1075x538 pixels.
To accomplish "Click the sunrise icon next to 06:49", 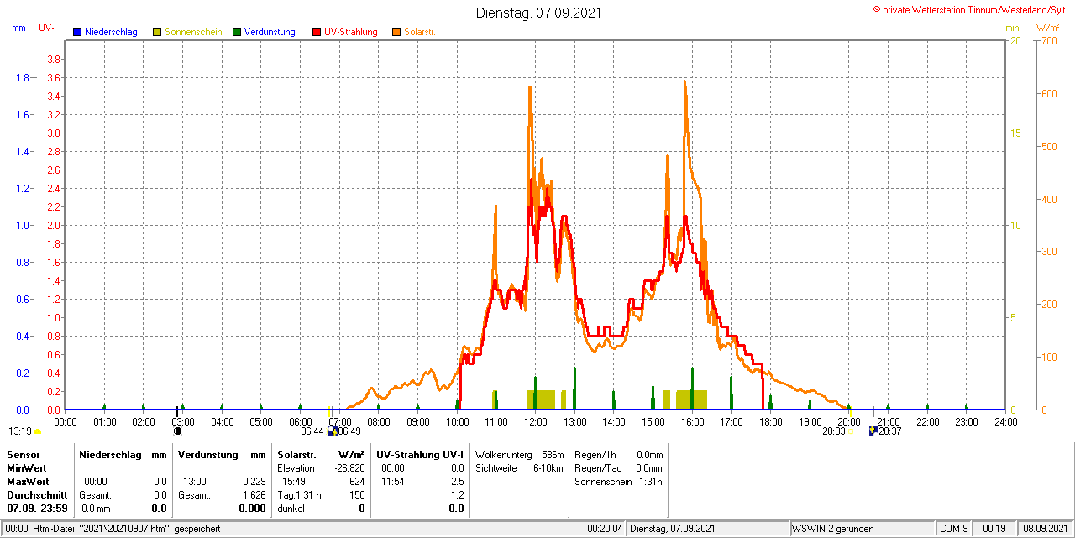I will 333,431.
